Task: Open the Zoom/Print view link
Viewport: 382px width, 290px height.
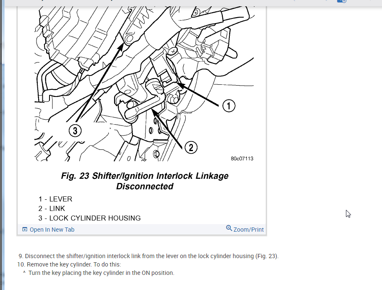Action: pos(249,230)
